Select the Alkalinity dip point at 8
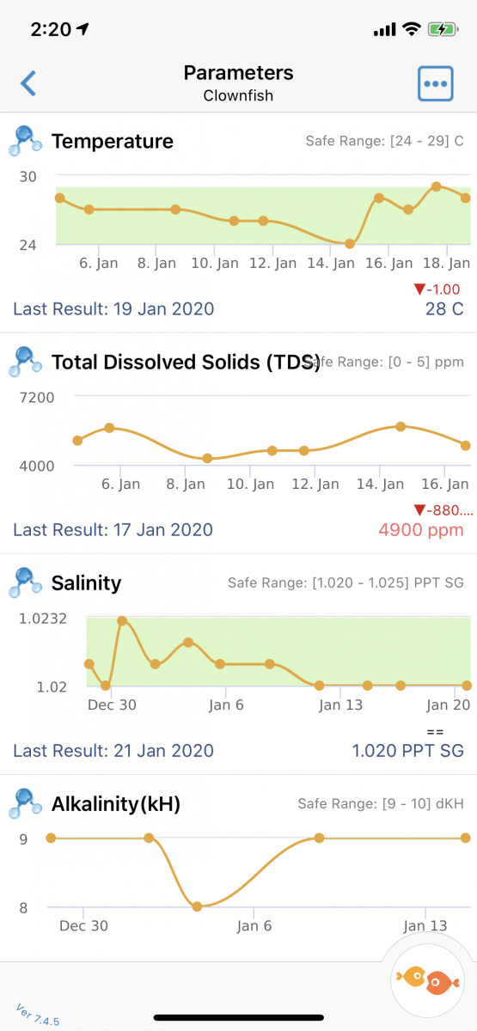Image resolution: width=477 pixels, height=1031 pixels. tap(197, 906)
